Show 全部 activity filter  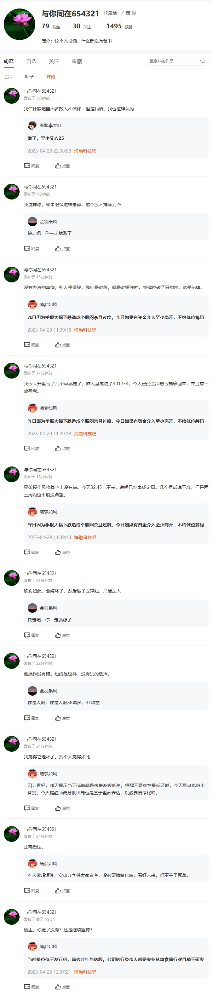[8, 77]
